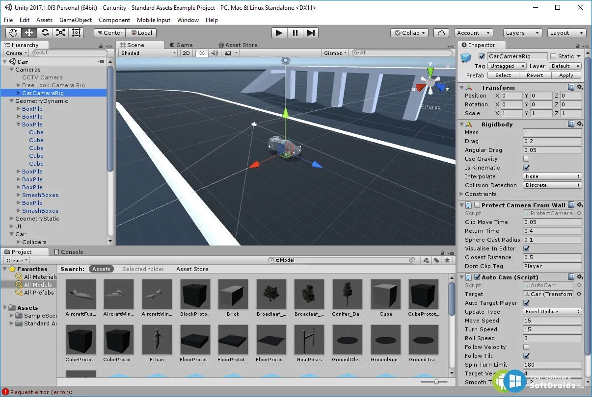
Task: Search assets by label icon
Action: click(436, 260)
